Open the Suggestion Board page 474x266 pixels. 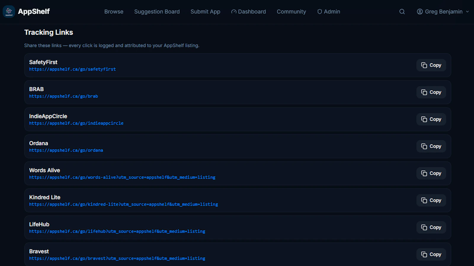pyautogui.click(x=157, y=12)
